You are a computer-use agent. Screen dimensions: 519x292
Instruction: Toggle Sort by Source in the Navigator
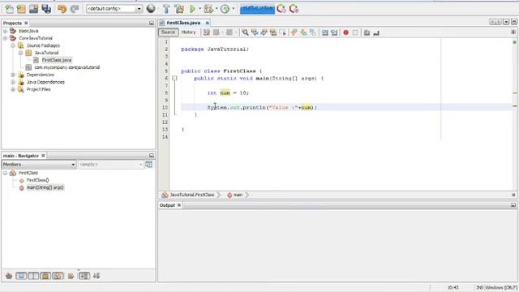pos(97,276)
